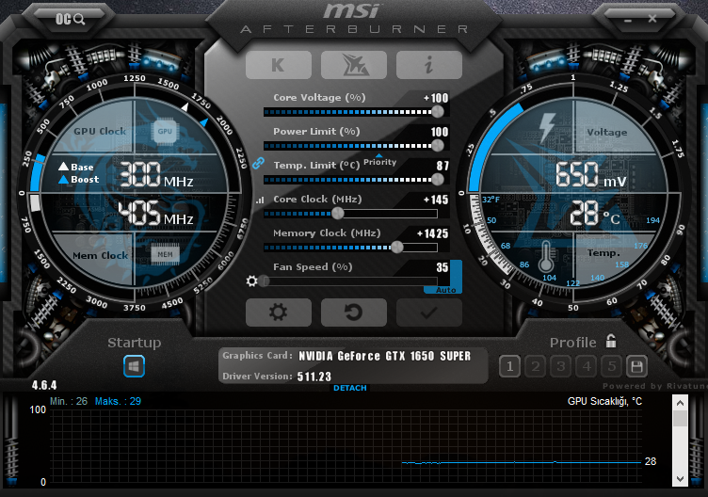This screenshot has width=708, height=497.
Task: Reset settings with circular arrow button
Action: click(354, 313)
